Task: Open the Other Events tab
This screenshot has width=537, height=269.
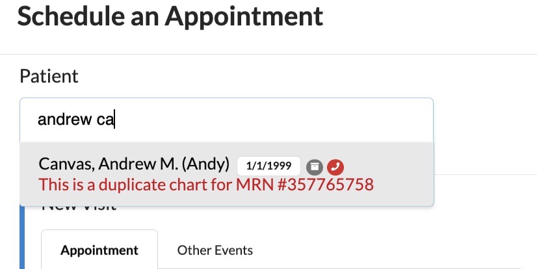Action: 215,250
